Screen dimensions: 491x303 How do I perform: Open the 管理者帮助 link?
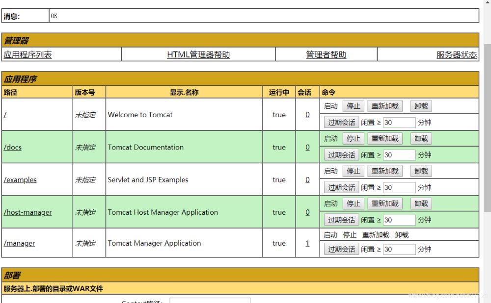(326, 54)
